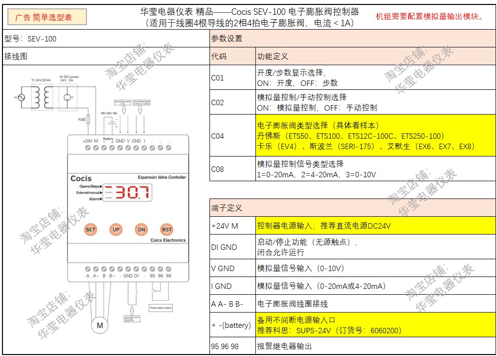The height and width of the screenshot is (356, 497).
Task: Click the V GND terminal cell
Action: coord(233,268)
